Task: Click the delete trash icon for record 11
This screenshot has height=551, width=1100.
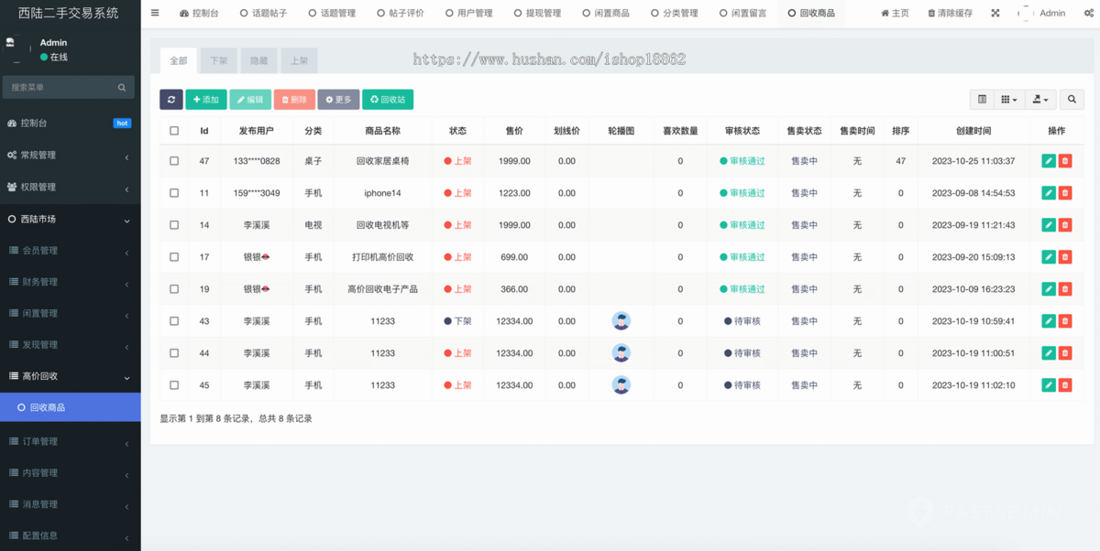Action: (x=1065, y=193)
